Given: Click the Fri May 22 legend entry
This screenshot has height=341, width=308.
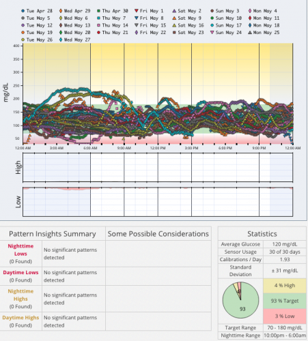Looking at the screenshot, I should click(150, 33).
